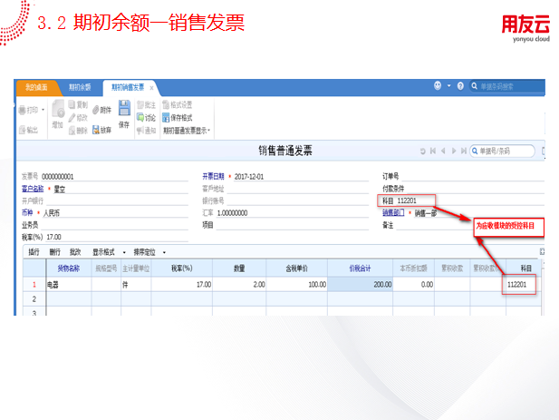Click the unit cell 件
The height and width of the screenshot is (420, 559).
tap(136, 285)
